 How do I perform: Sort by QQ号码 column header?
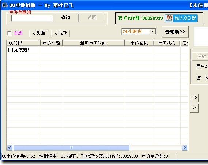point(23,43)
